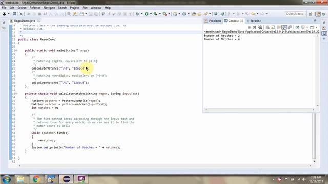Open the External Tools dropdown arrow
Viewport: 328px width, 184px height.
(x=169, y=14)
